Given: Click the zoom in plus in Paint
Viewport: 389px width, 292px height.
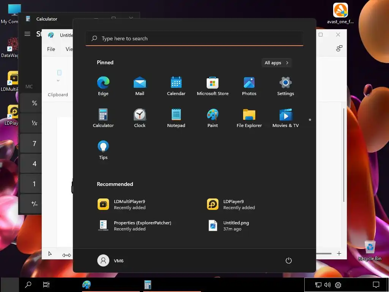Looking at the screenshot, I should [x=339, y=253].
